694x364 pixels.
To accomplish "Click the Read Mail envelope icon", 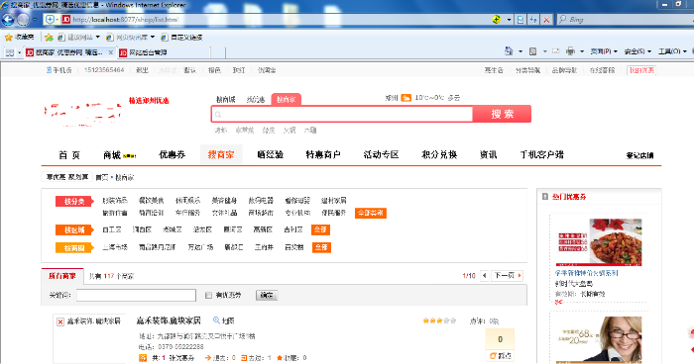I will click(556, 51).
